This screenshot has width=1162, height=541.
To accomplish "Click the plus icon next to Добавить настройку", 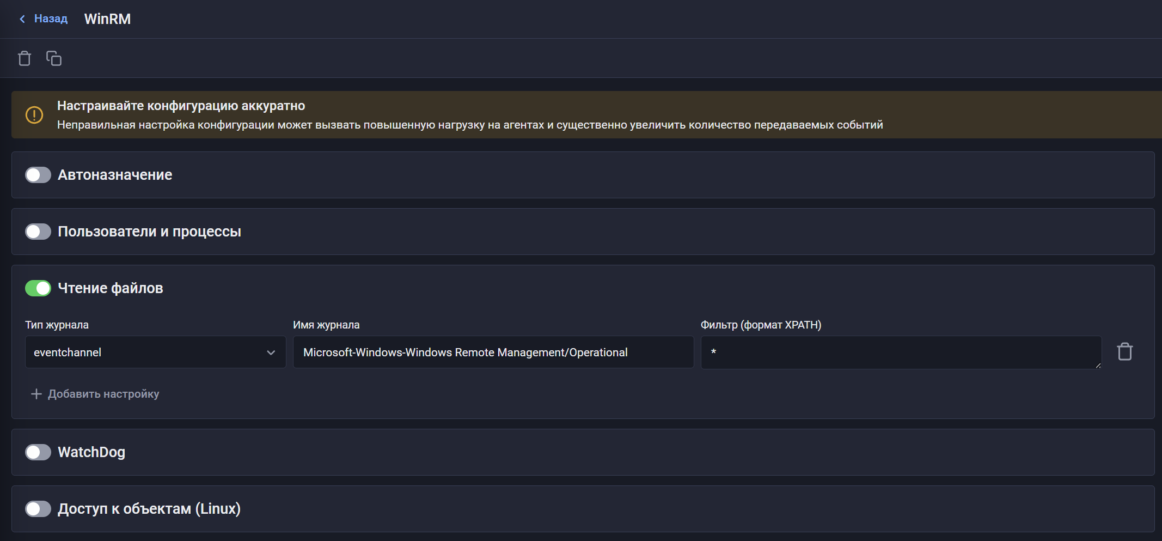I will [x=36, y=394].
